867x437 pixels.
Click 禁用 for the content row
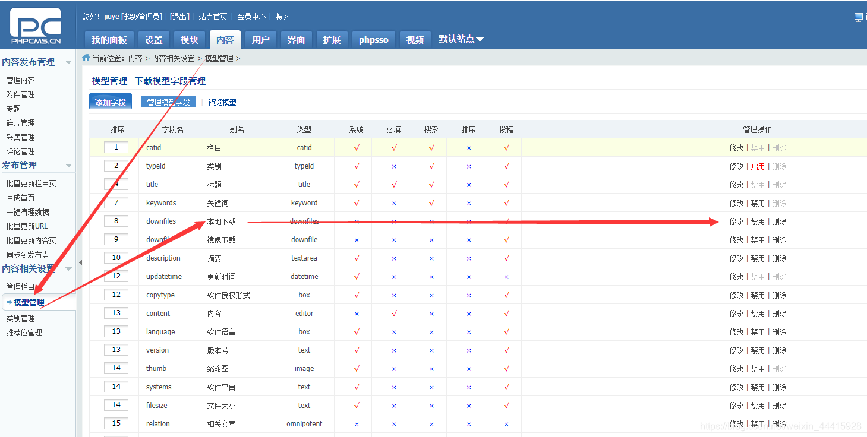758,313
